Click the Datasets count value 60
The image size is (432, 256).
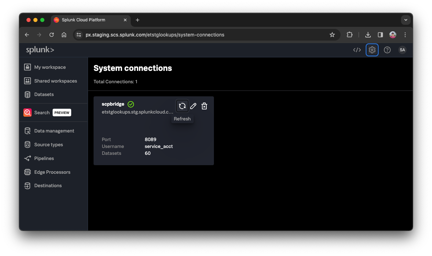[x=148, y=153]
